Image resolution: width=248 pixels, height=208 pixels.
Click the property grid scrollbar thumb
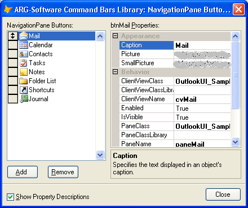click(235, 75)
